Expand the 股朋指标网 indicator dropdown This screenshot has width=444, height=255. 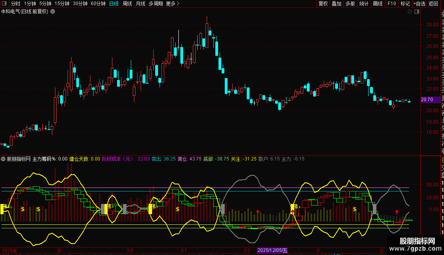(3, 159)
